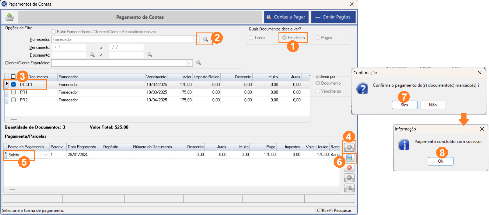
Task: Select the DOC01 document cell
Action: point(38,85)
